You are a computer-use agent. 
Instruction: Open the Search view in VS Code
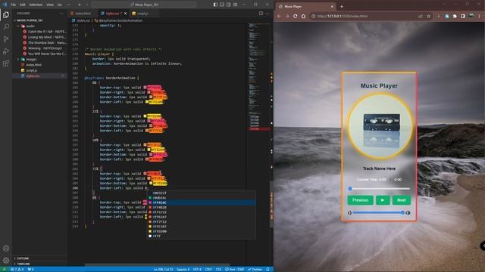click(x=6, y=27)
